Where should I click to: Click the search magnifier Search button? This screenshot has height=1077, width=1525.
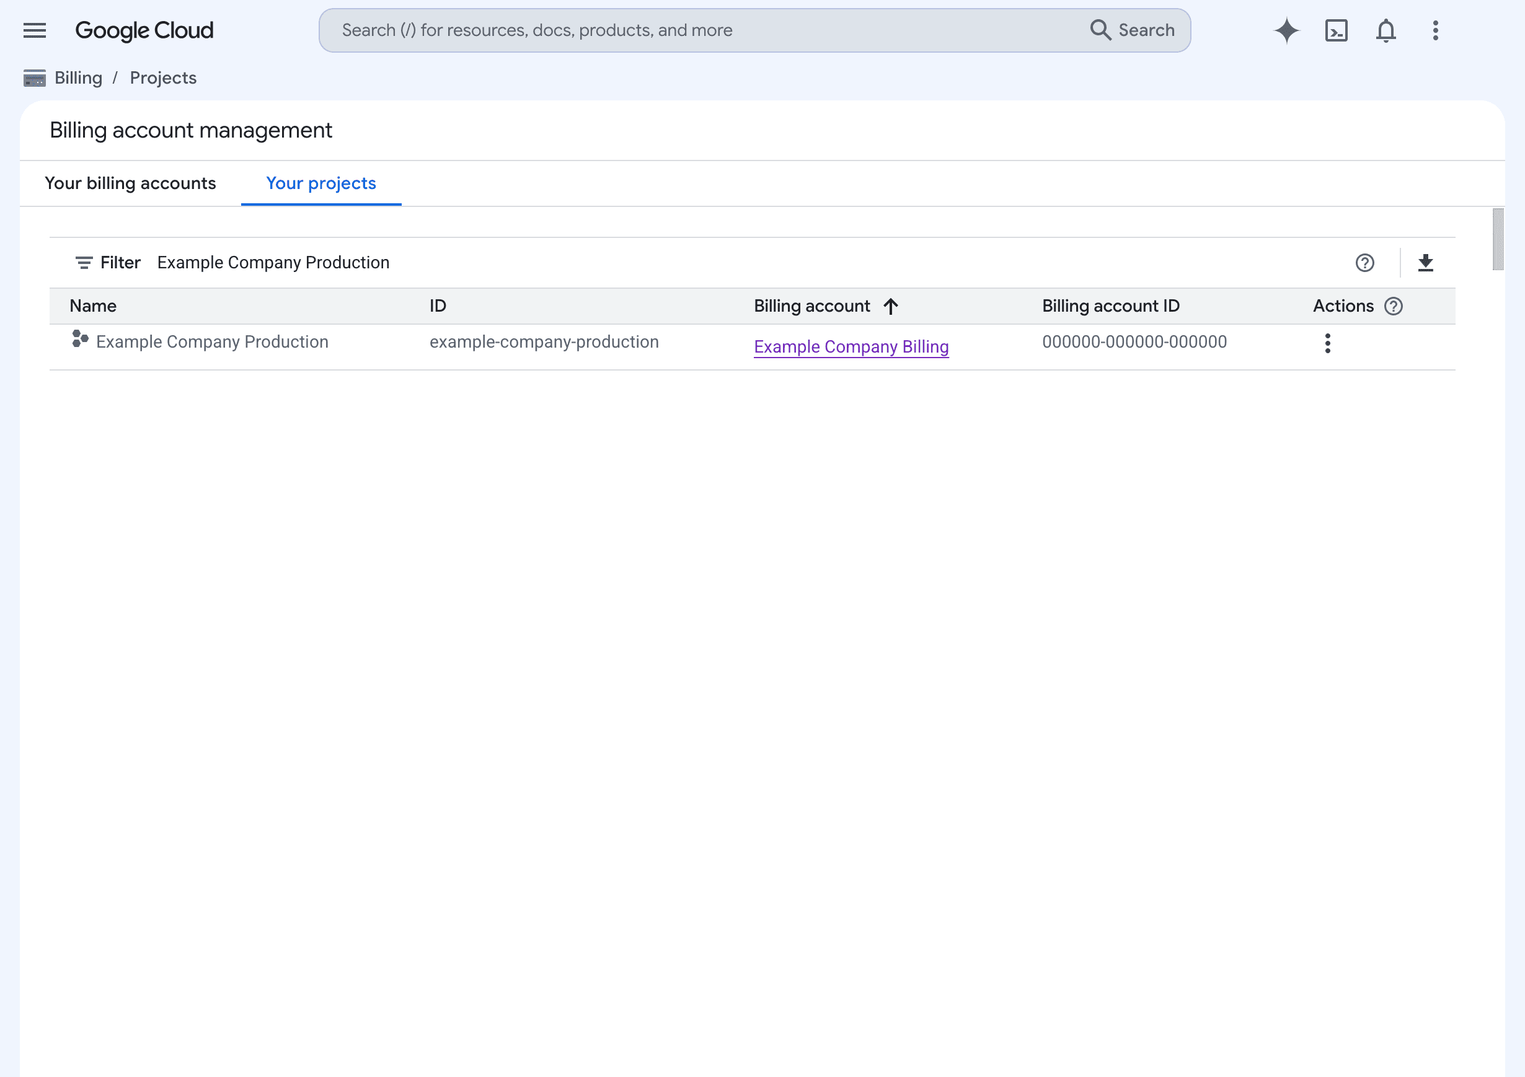(1133, 30)
